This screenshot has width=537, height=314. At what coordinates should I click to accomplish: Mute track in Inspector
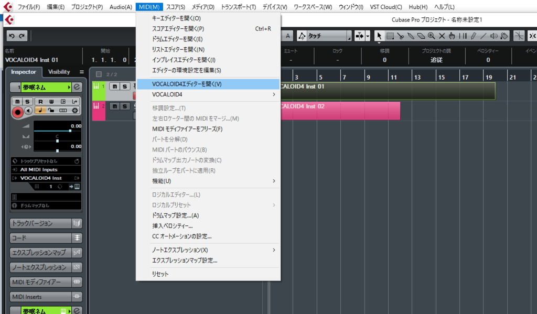(x=17, y=101)
